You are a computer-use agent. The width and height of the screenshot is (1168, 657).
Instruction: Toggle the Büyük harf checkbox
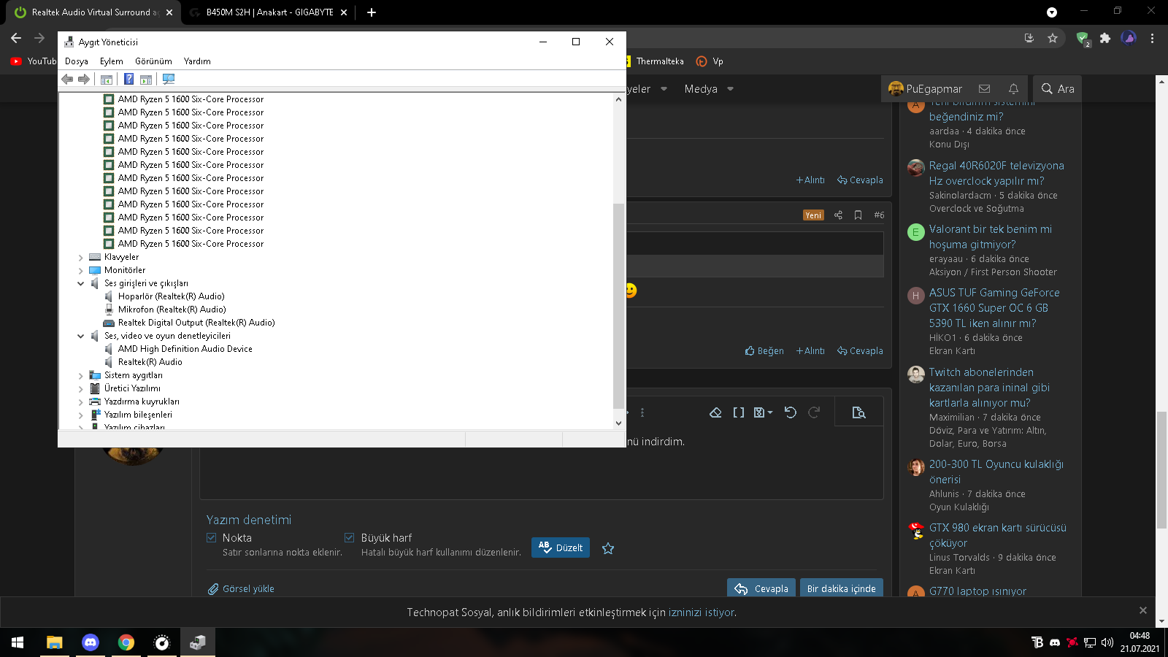click(x=350, y=538)
